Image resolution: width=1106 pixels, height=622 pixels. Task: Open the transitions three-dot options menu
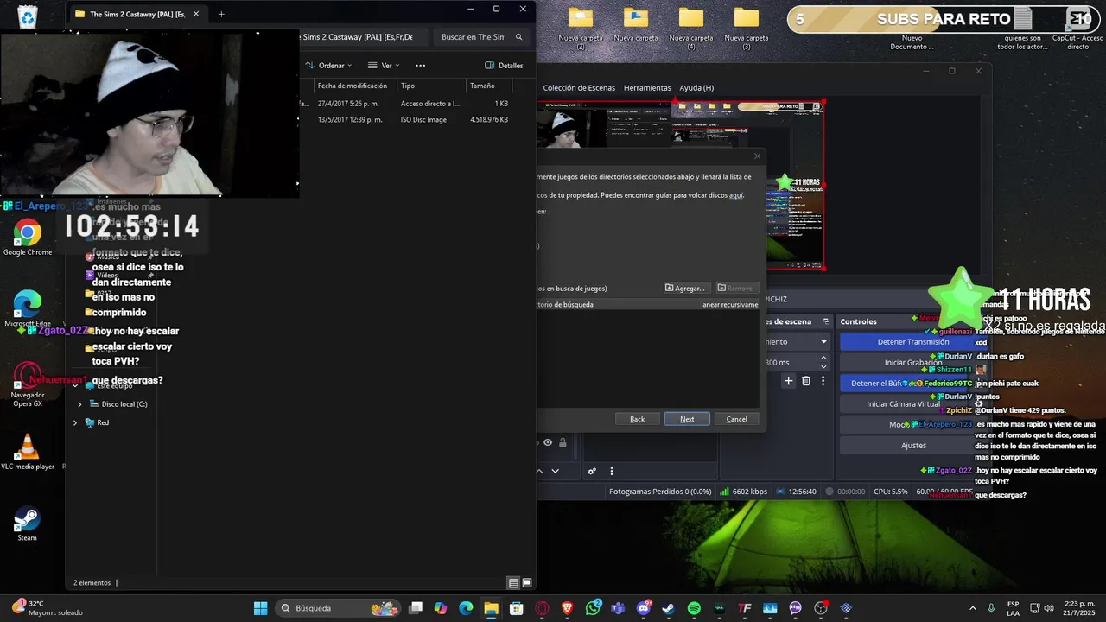pos(823,381)
